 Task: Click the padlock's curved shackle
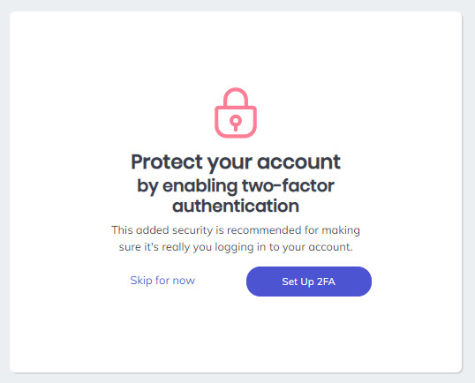[236, 96]
